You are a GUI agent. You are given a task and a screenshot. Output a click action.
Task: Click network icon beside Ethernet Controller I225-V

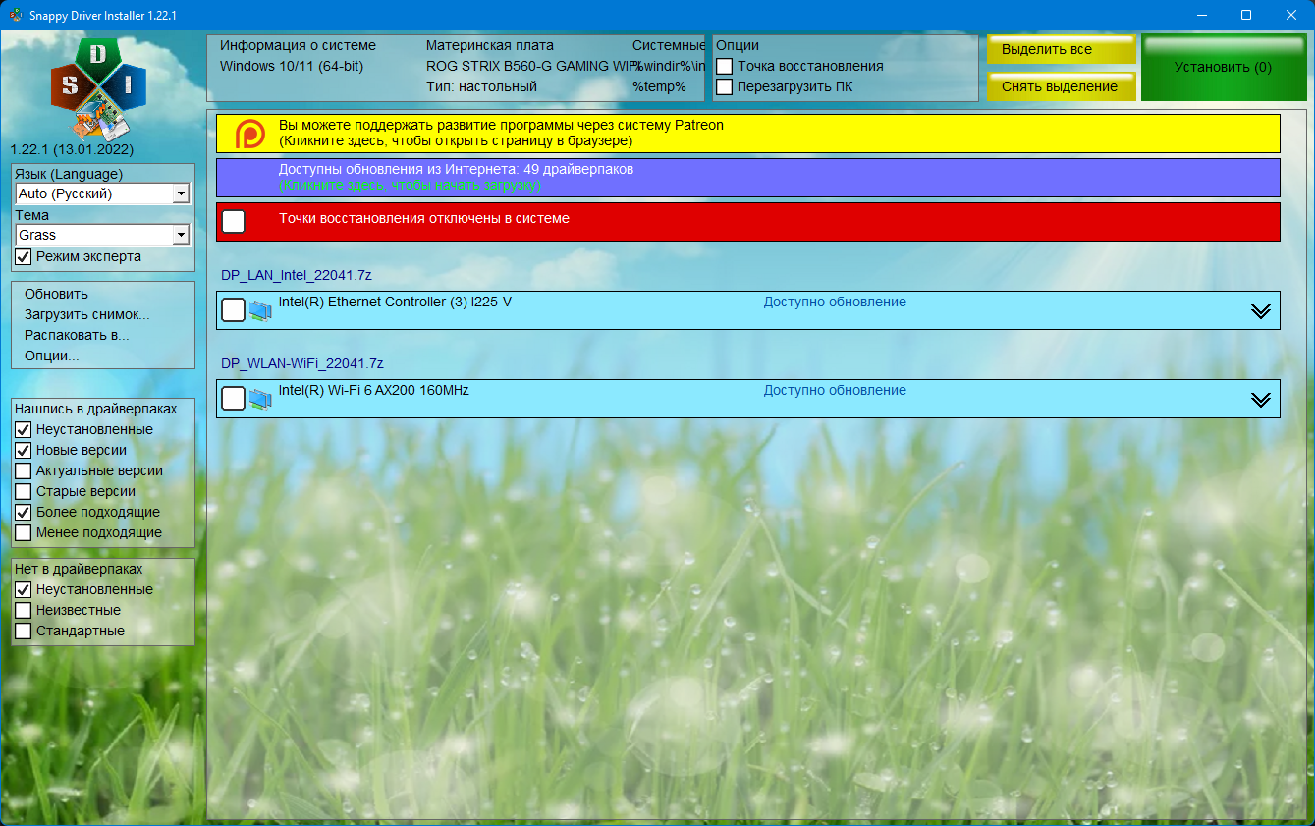[260, 310]
